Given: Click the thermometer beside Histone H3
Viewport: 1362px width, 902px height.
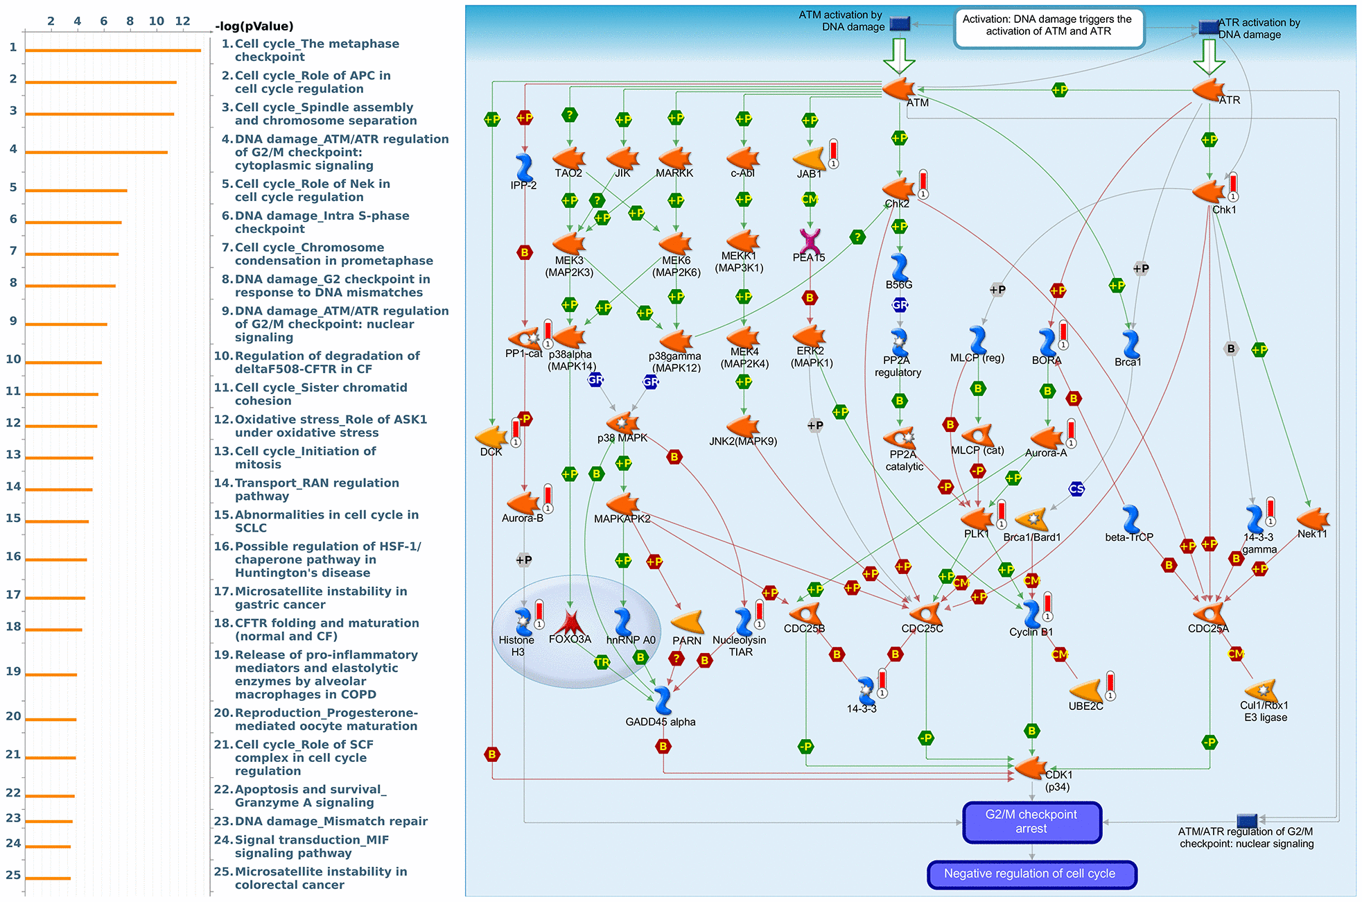Looking at the screenshot, I should point(539,614).
